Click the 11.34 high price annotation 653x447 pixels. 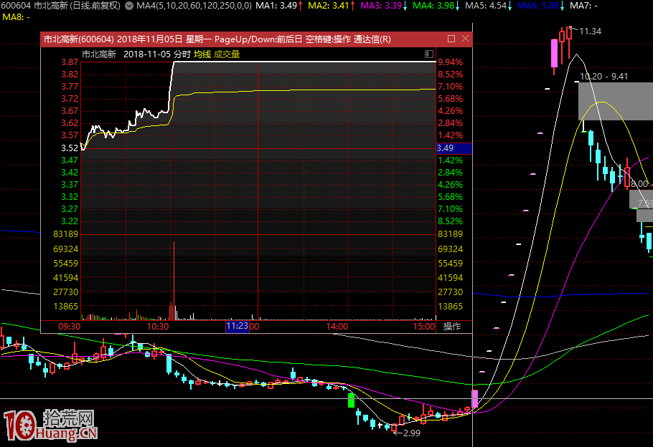pos(590,32)
